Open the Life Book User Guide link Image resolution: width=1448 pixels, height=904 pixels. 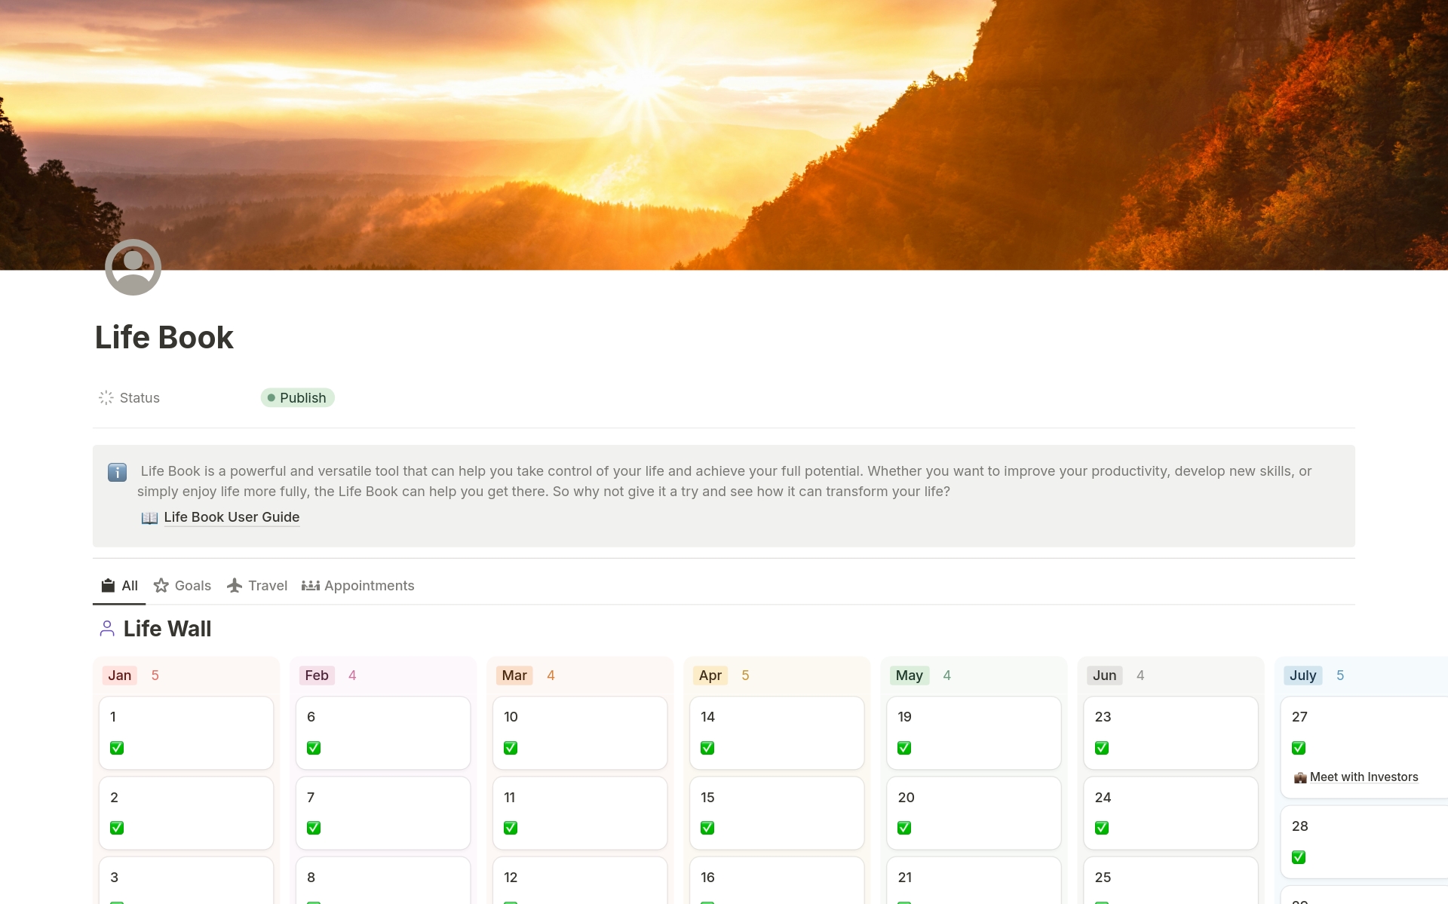(x=231, y=517)
